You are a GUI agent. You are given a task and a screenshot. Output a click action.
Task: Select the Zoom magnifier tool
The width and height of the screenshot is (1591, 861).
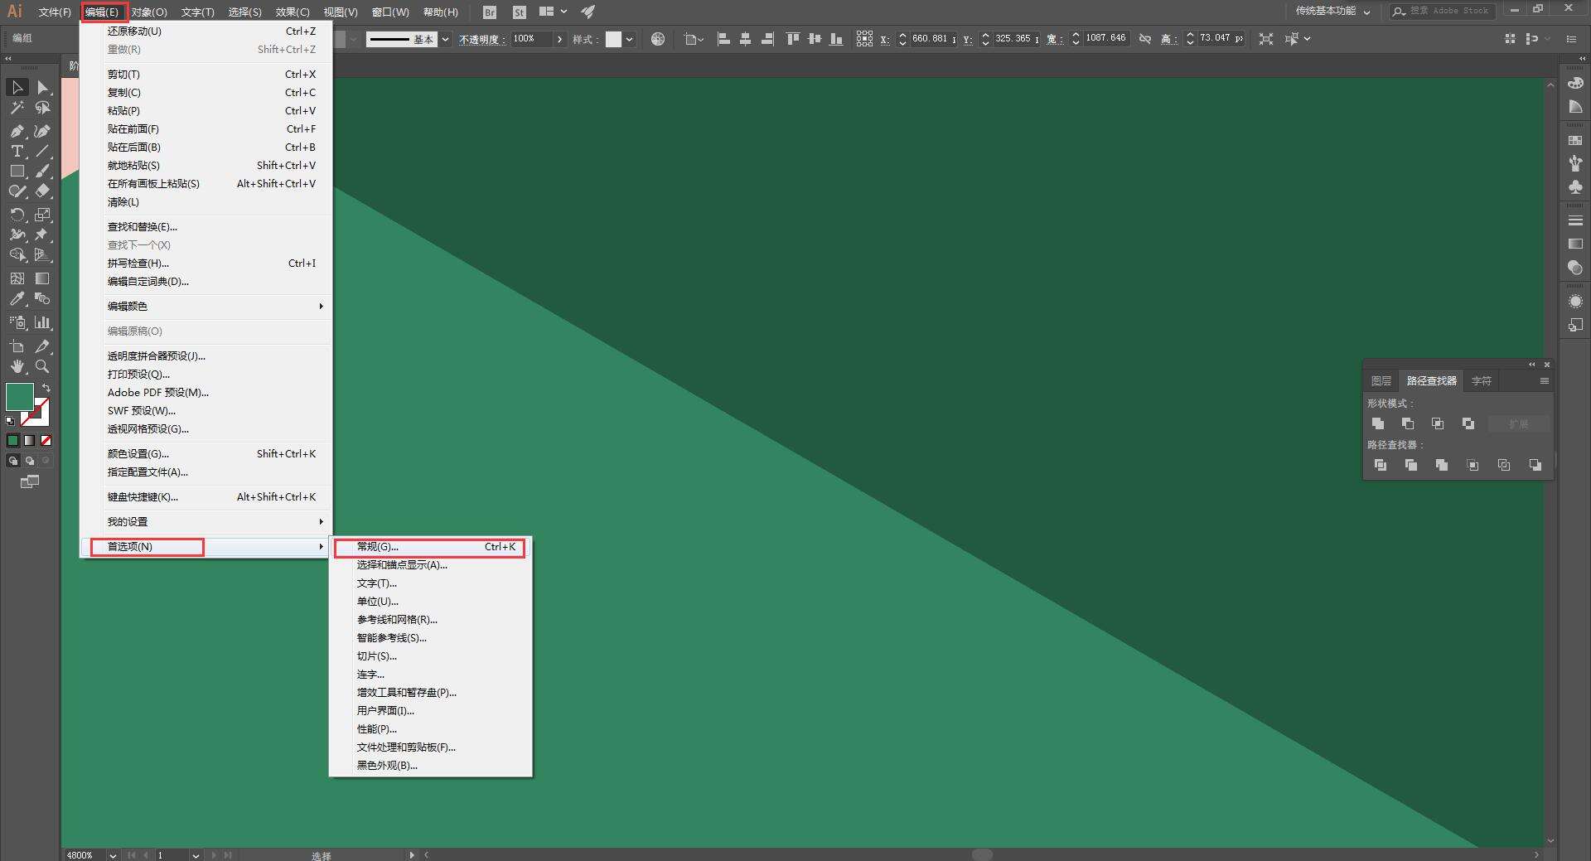pyautogui.click(x=42, y=366)
